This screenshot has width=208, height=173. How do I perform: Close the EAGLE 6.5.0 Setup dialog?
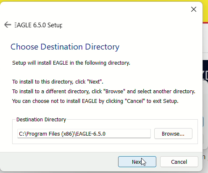click(x=194, y=9)
